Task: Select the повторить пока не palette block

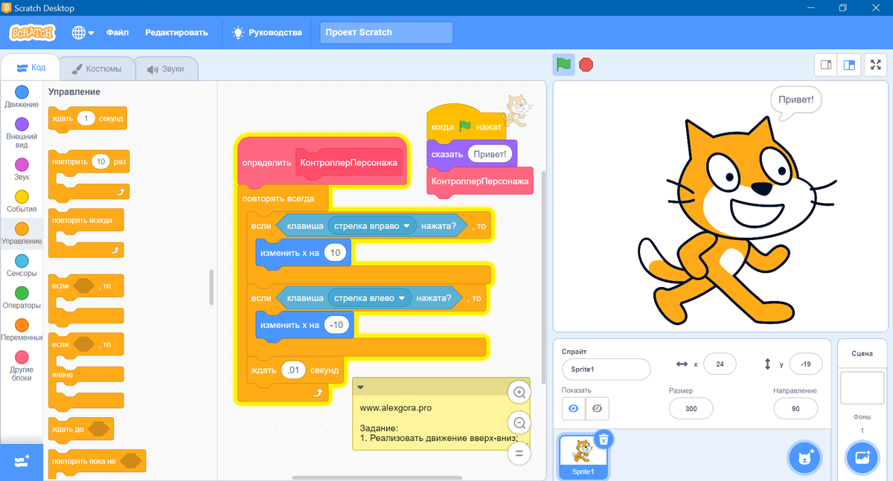Action: tap(97, 461)
